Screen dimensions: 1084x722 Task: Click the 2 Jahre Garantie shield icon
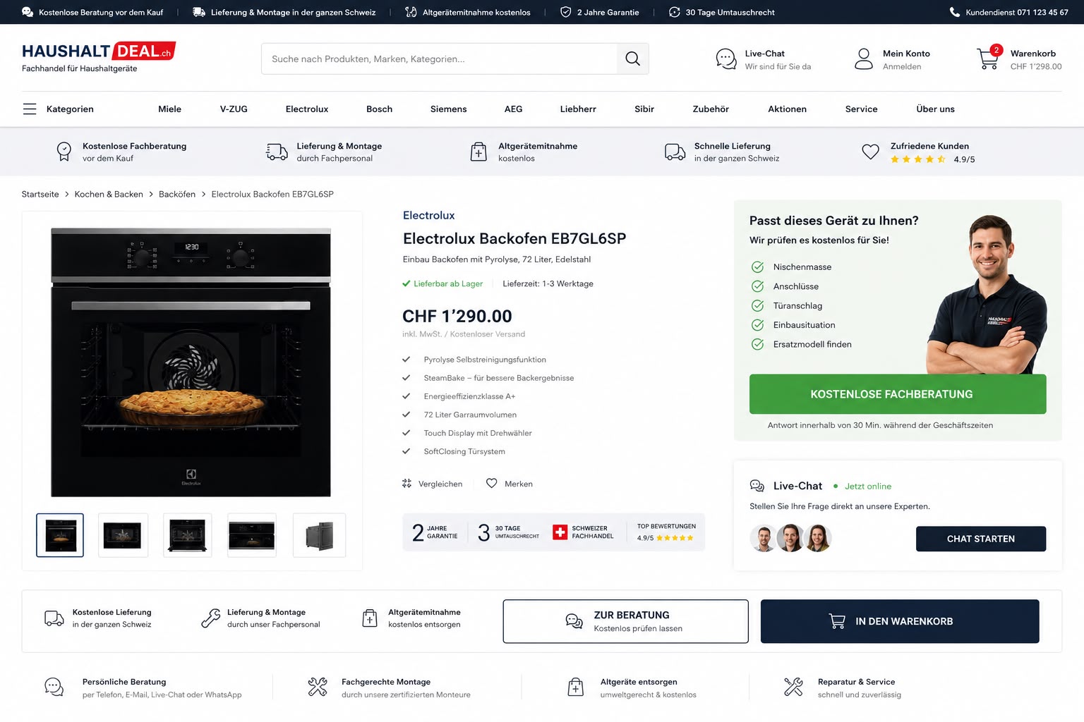point(565,12)
